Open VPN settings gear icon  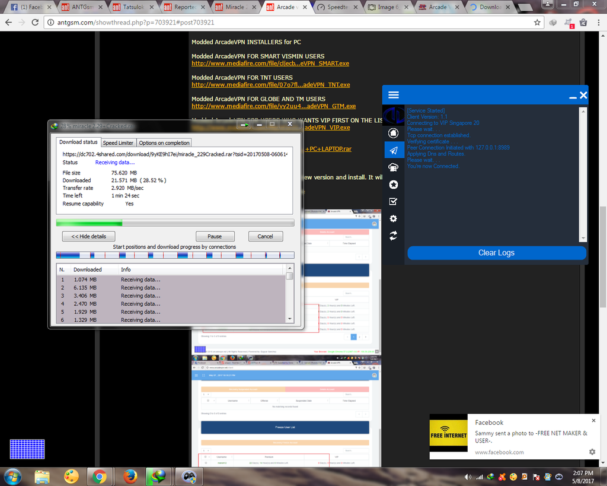tap(393, 219)
